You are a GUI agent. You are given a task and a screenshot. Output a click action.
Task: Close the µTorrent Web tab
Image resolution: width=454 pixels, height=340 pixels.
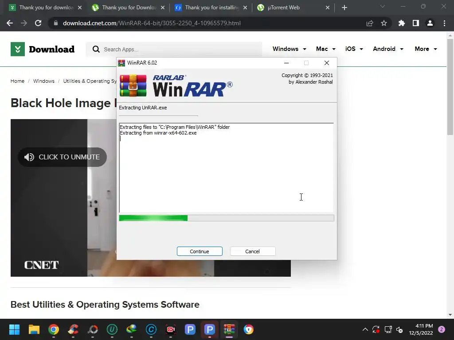point(328,8)
